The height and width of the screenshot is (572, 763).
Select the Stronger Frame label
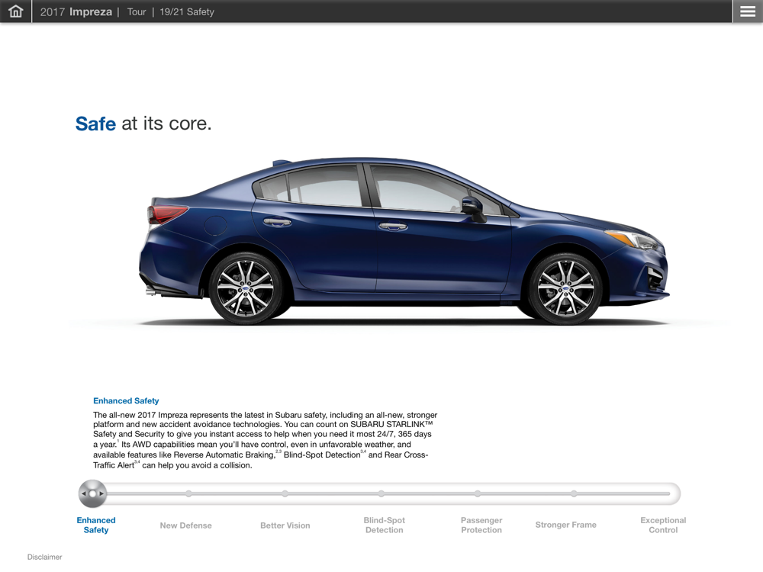(566, 525)
